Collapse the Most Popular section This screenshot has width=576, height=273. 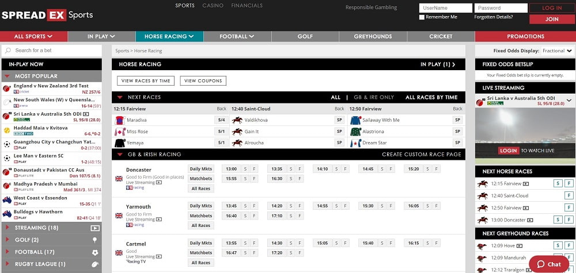(7, 76)
